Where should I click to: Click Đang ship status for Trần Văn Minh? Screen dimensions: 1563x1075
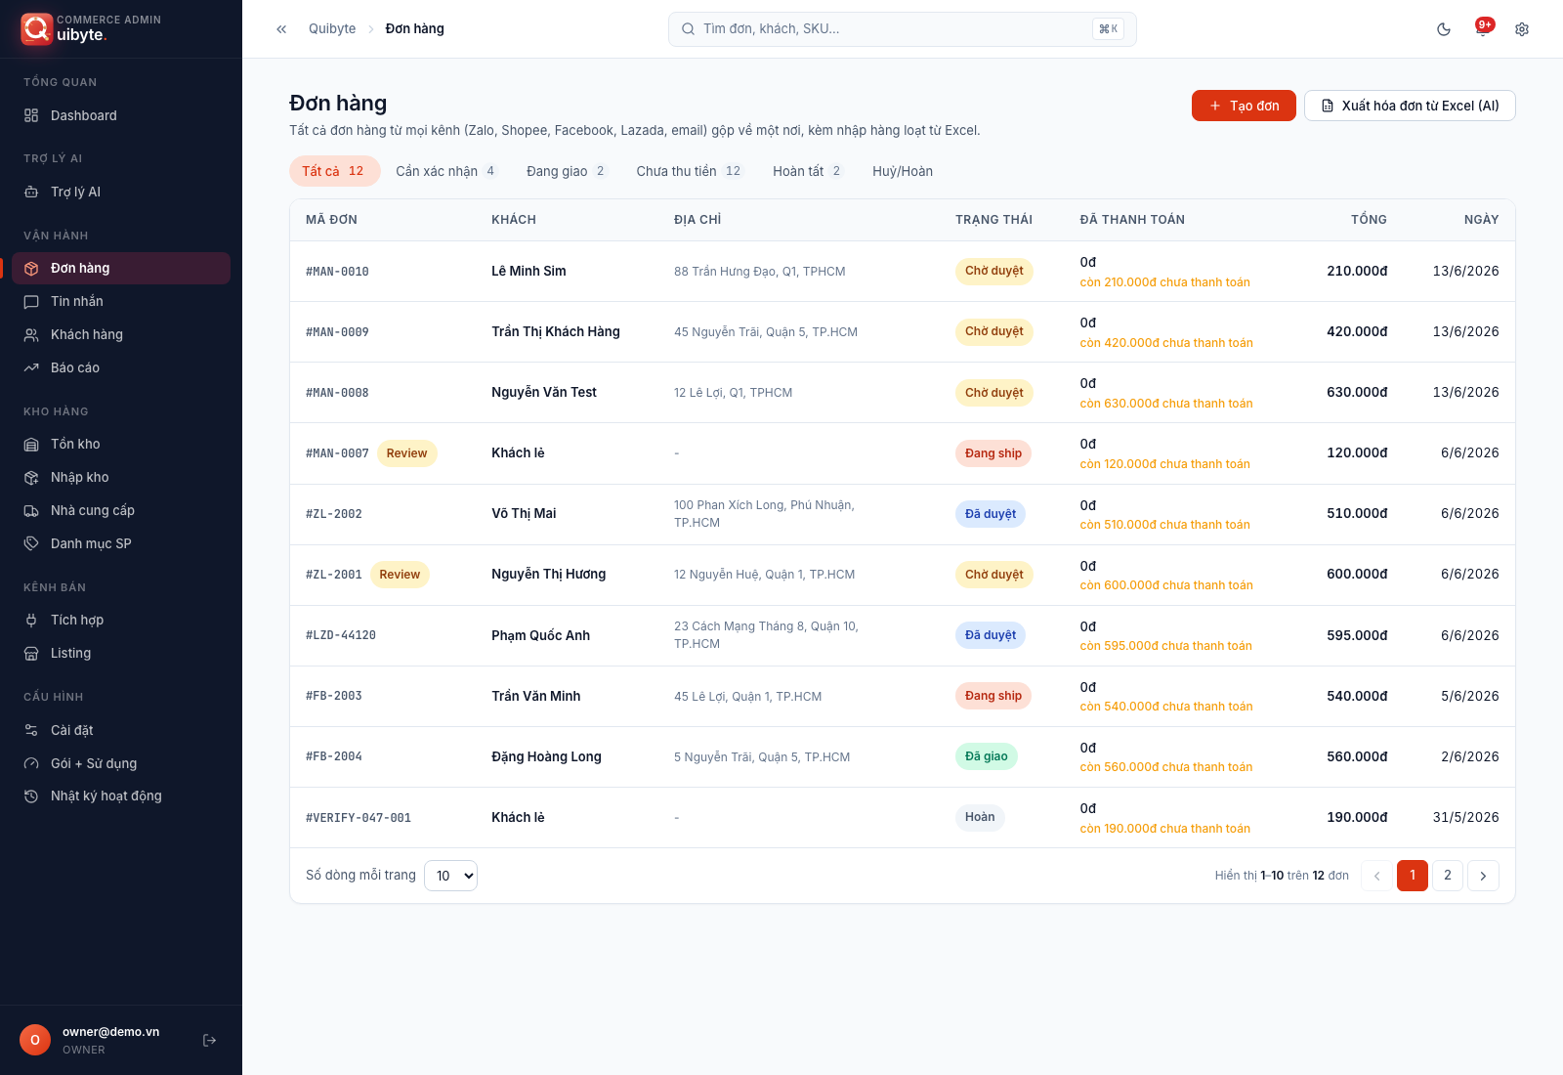[993, 696]
